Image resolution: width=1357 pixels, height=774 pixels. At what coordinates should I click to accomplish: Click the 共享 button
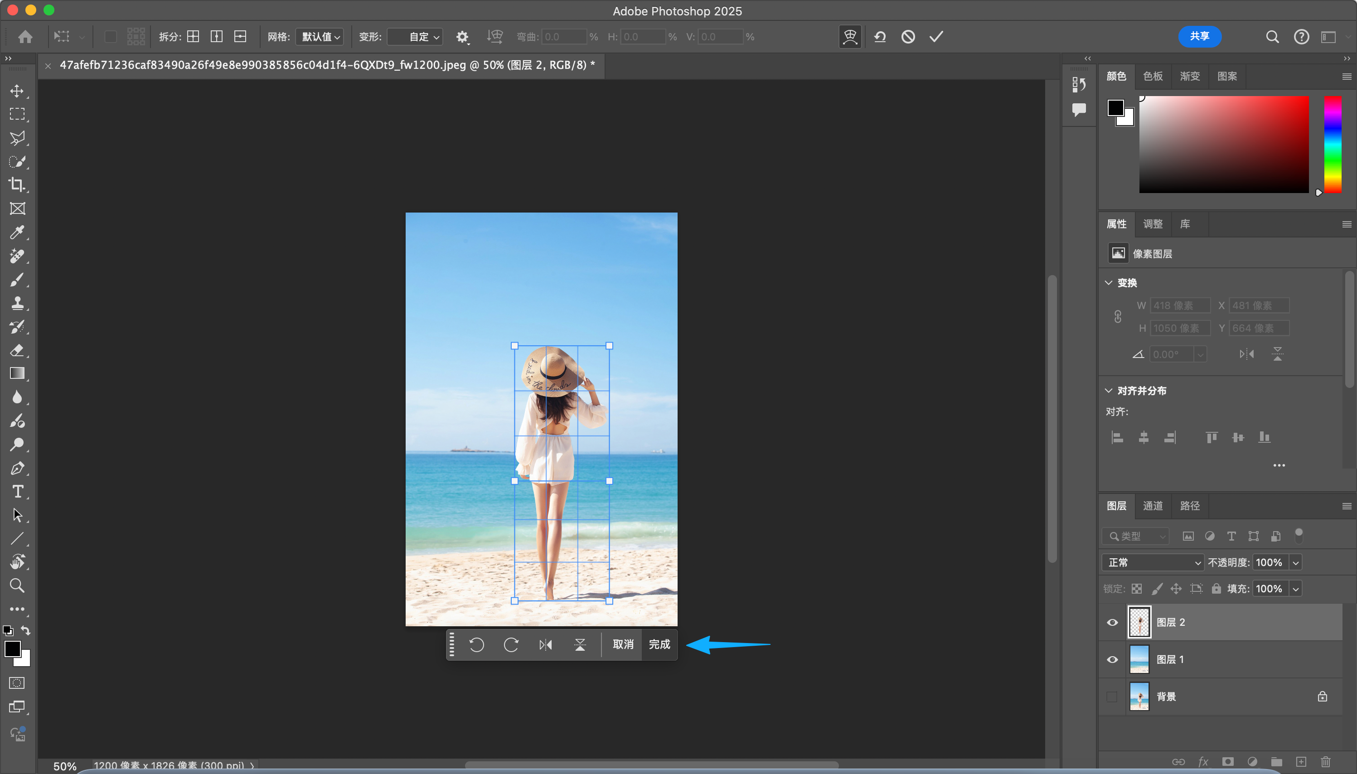[1199, 36]
